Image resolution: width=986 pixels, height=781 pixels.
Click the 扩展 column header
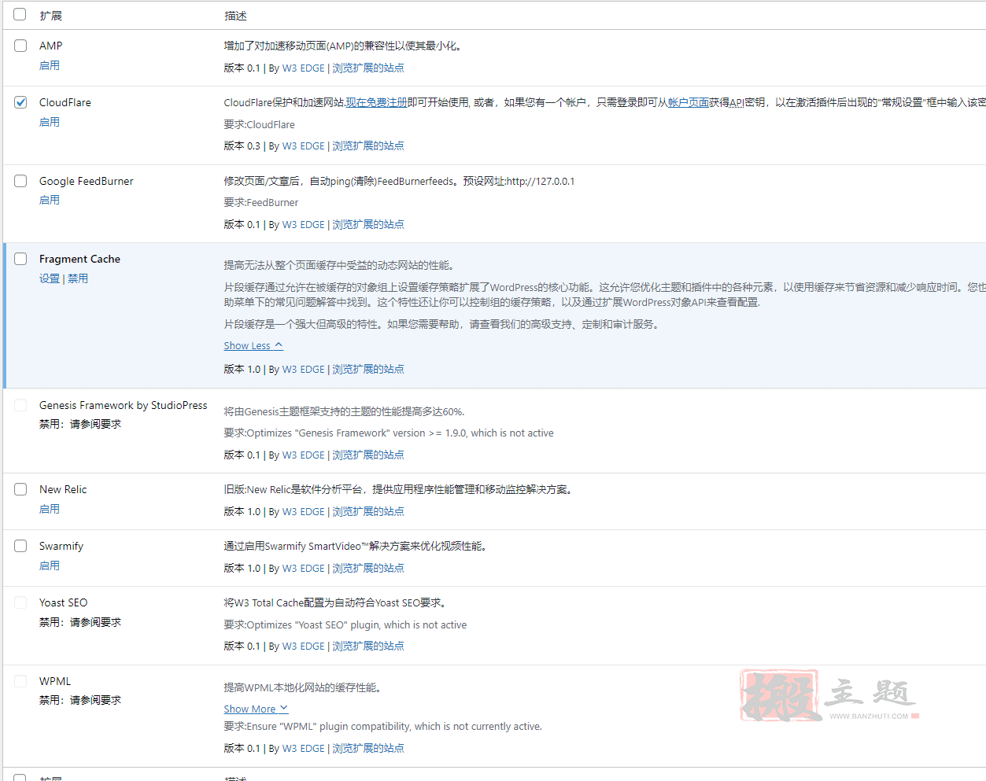[x=50, y=15]
